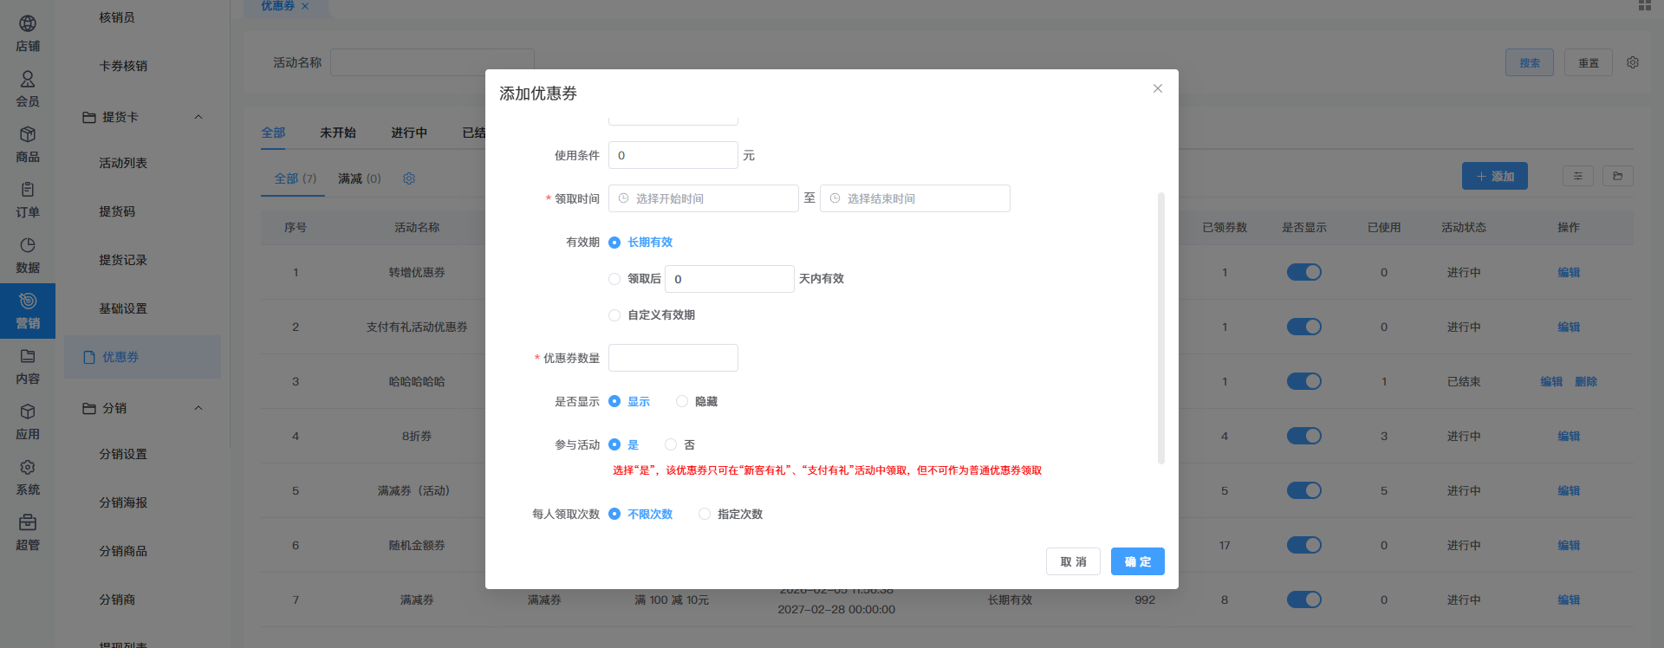Viewport: 1664px width, 648px height.
Task: Click the 重置 reset button
Action: (x=1589, y=62)
